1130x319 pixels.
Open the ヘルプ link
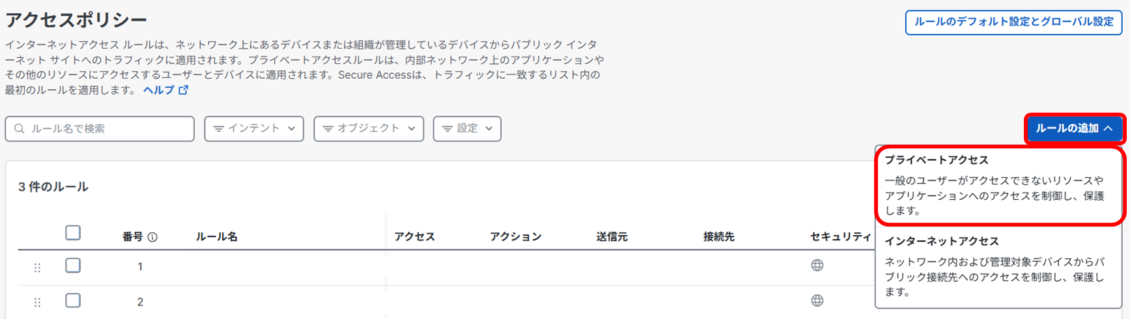point(158,90)
